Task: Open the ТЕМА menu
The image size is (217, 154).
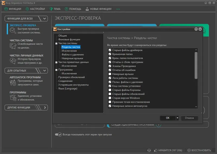Action: pyautogui.click(x=55, y=9)
